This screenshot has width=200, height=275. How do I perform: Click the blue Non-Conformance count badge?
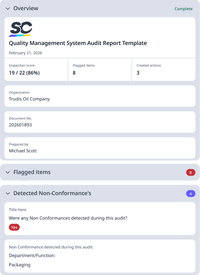tap(190, 193)
